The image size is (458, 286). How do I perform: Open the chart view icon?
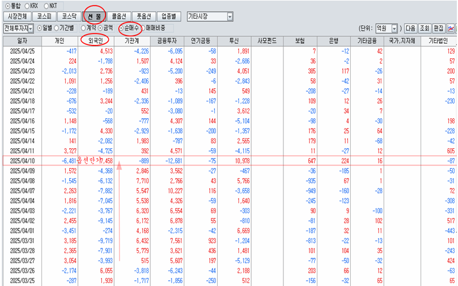pyautogui.click(x=451, y=28)
